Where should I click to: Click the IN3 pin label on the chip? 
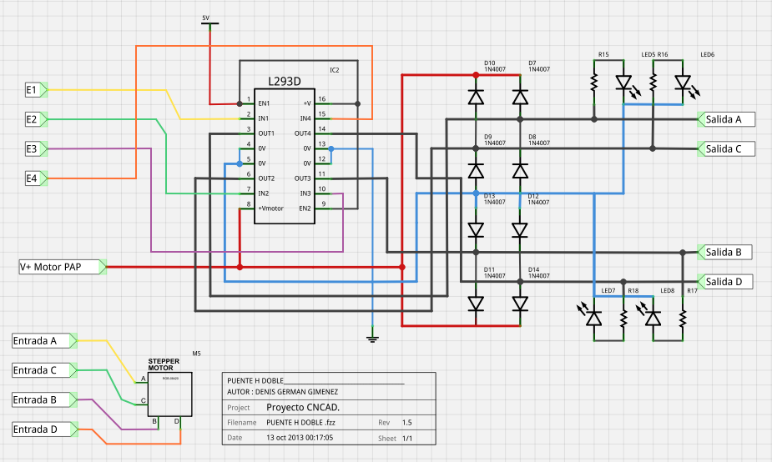pyautogui.click(x=305, y=193)
